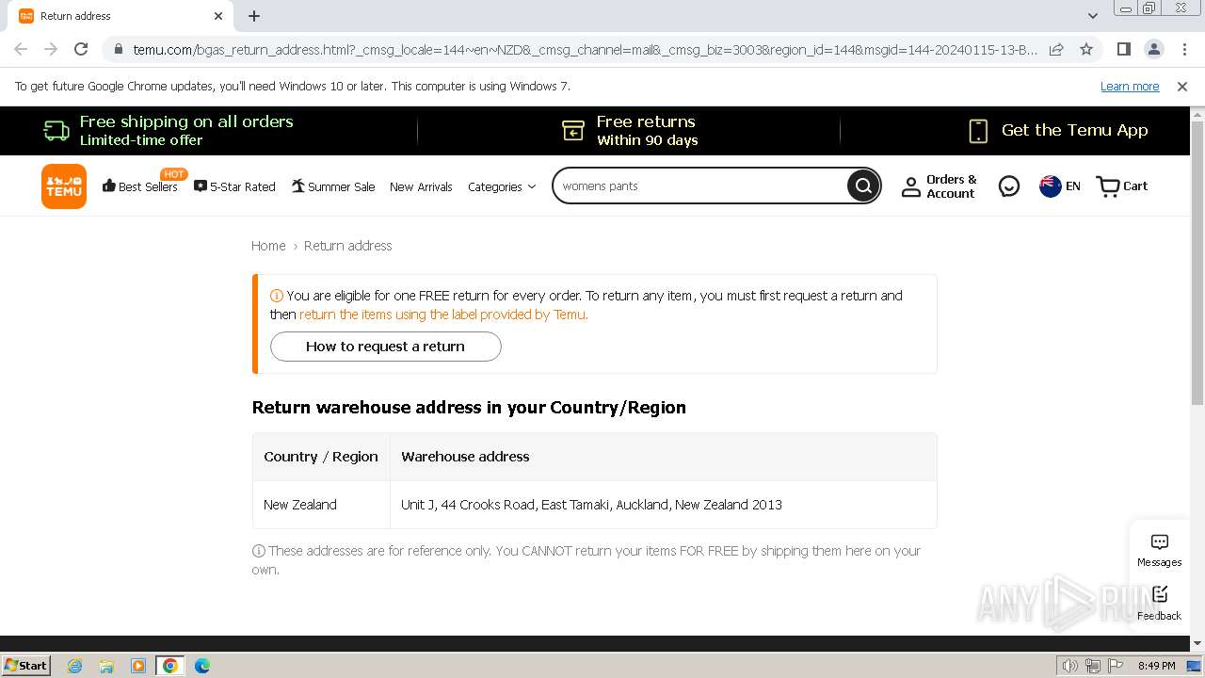Change language via New Zealand flag EN
This screenshot has width=1205, height=678.
1060,186
